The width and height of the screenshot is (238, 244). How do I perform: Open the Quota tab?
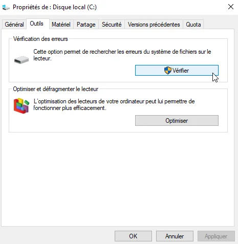click(x=193, y=25)
